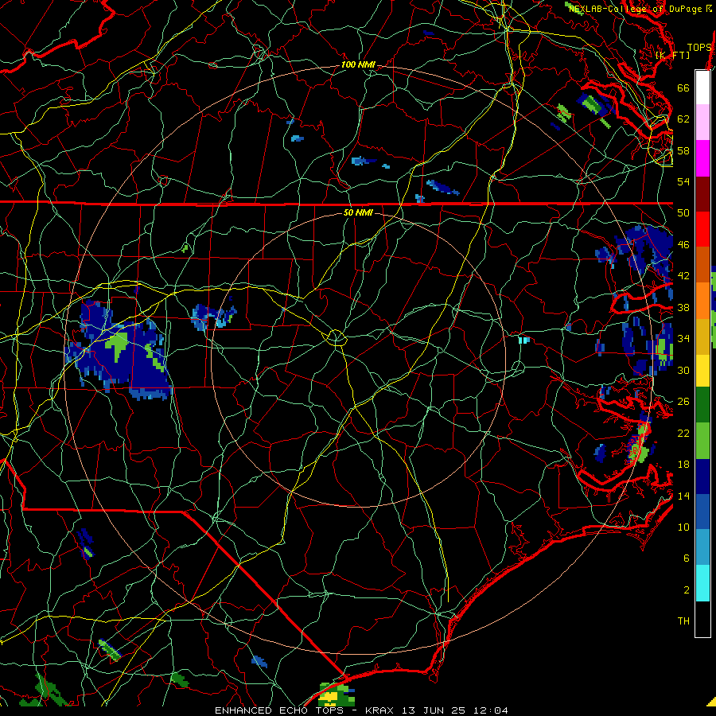Click the 58 value on legend
The image size is (716, 716).
point(683,150)
